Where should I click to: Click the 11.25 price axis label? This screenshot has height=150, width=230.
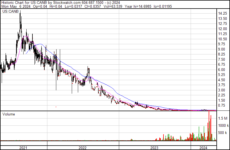pyautogui.click(x=223, y=34)
